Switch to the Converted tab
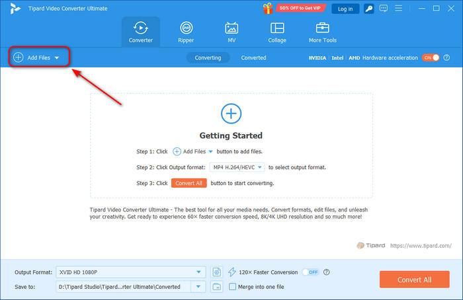 253,57
